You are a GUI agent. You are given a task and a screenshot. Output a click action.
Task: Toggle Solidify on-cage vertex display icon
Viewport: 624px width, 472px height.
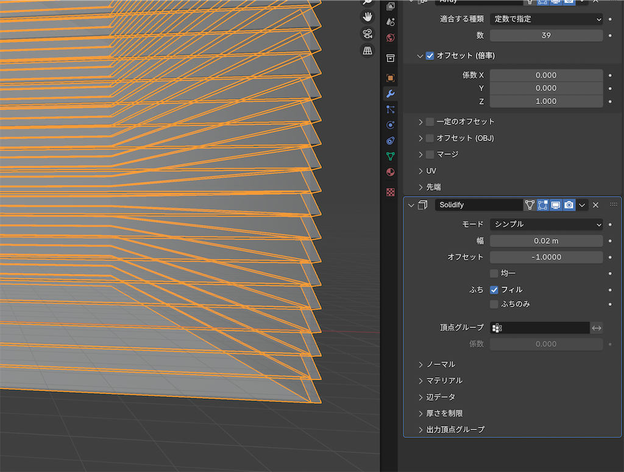[530, 205]
